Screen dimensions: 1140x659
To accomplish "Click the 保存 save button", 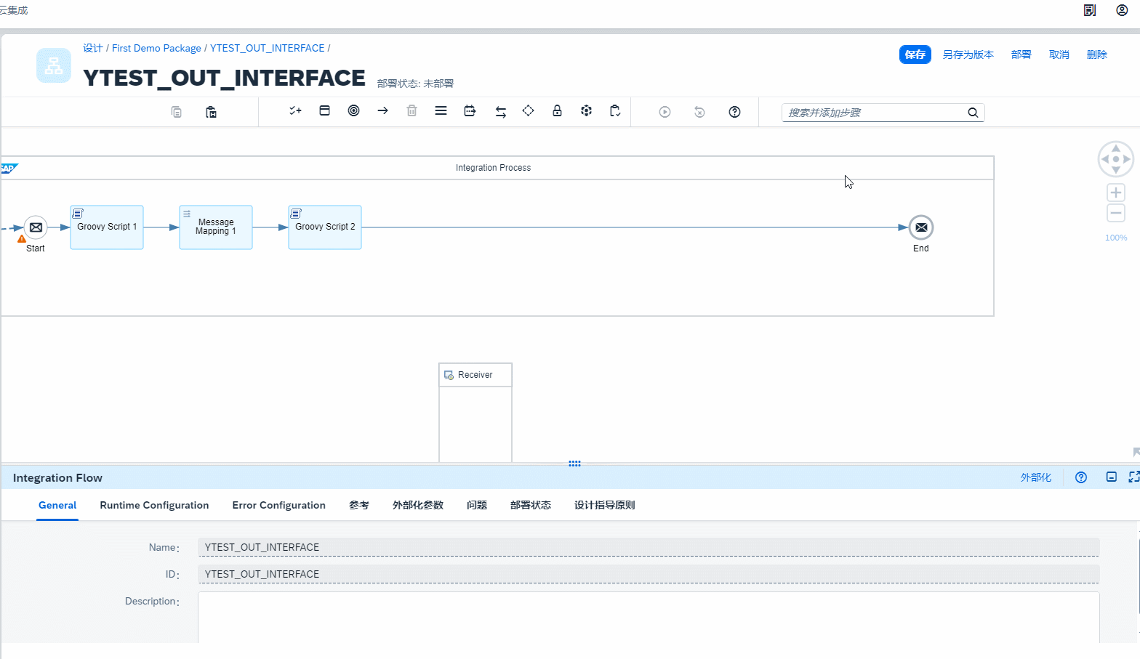I will (x=915, y=54).
